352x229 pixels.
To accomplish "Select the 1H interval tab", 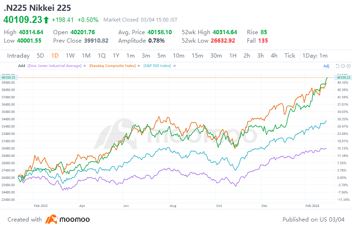I will 233,56.
